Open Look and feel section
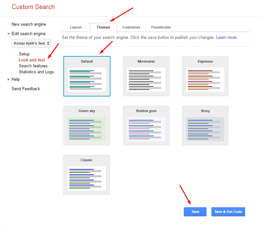Image resolution: width=262 pixels, height=232 pixels. [x=31, y=60]
